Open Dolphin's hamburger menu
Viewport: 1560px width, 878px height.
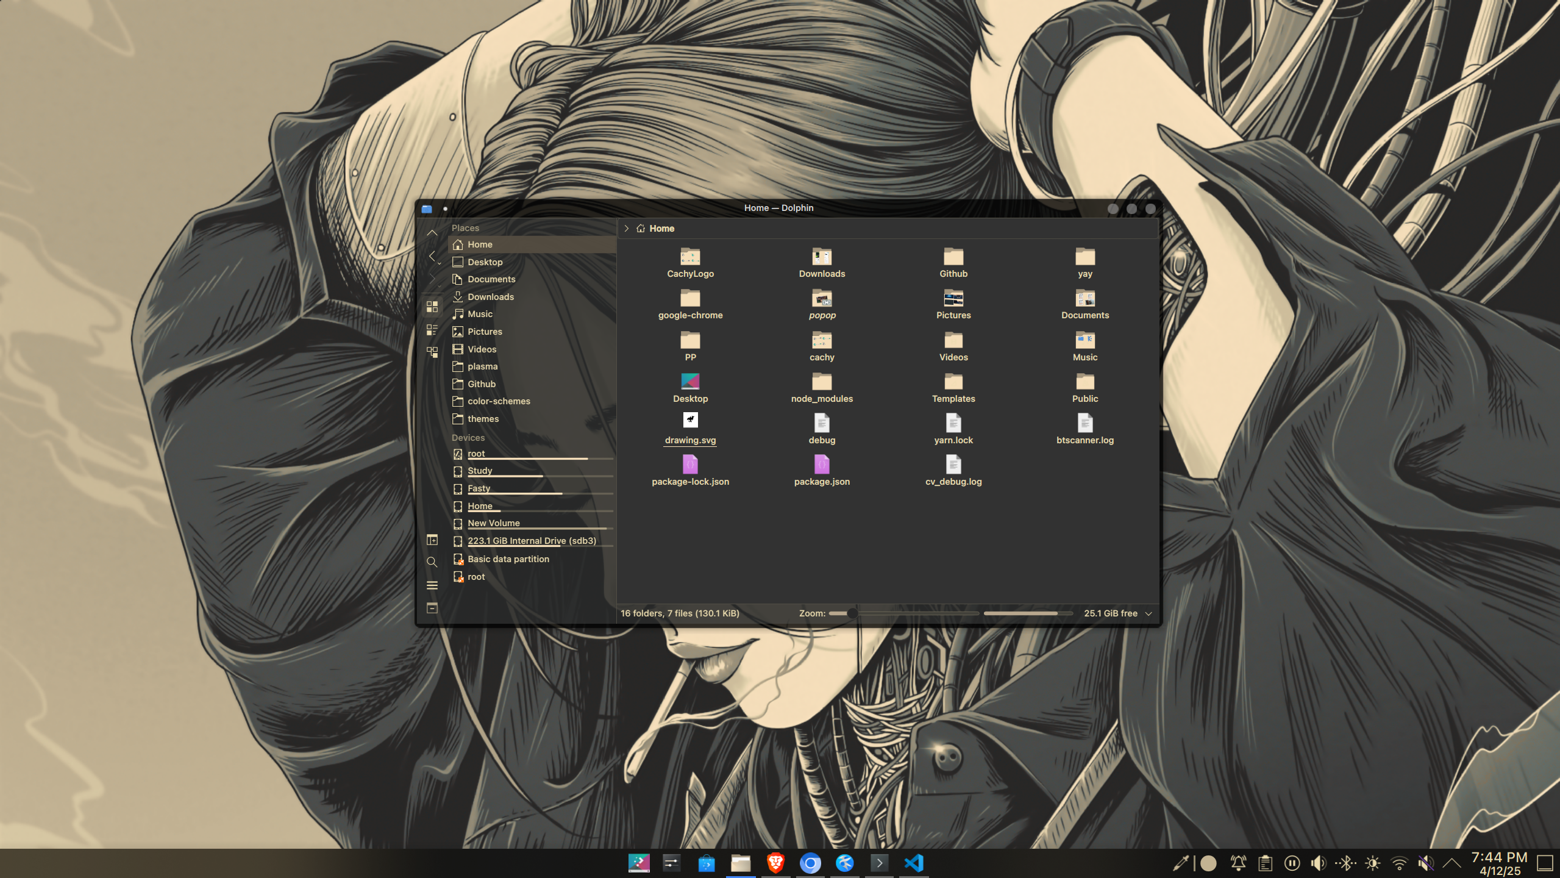pos(432,585)
